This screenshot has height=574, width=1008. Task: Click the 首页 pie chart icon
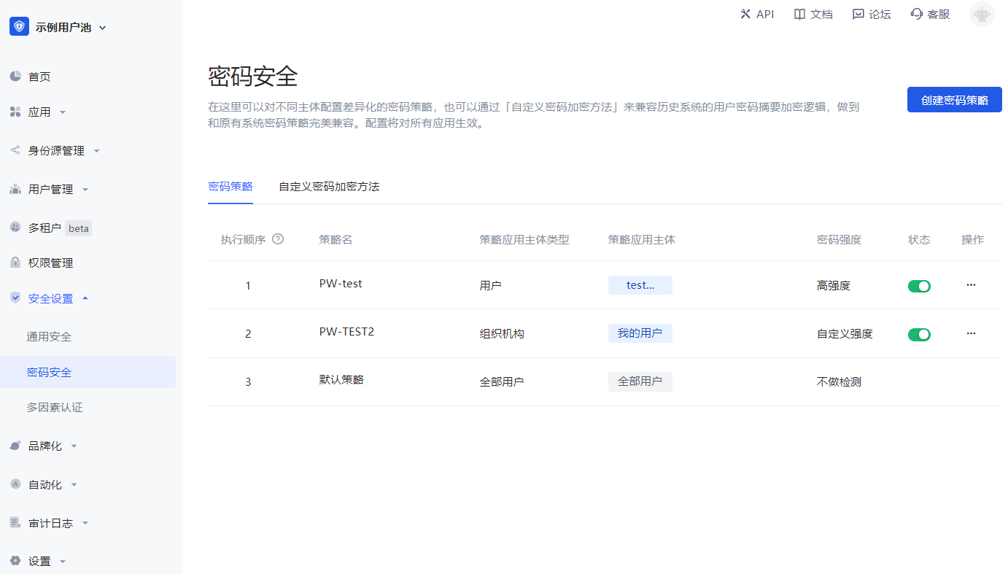click(15, 77)
